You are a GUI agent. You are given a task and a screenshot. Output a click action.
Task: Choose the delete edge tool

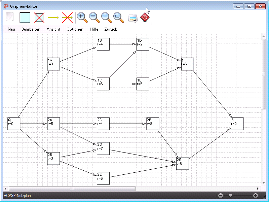[x=68, y=17]
